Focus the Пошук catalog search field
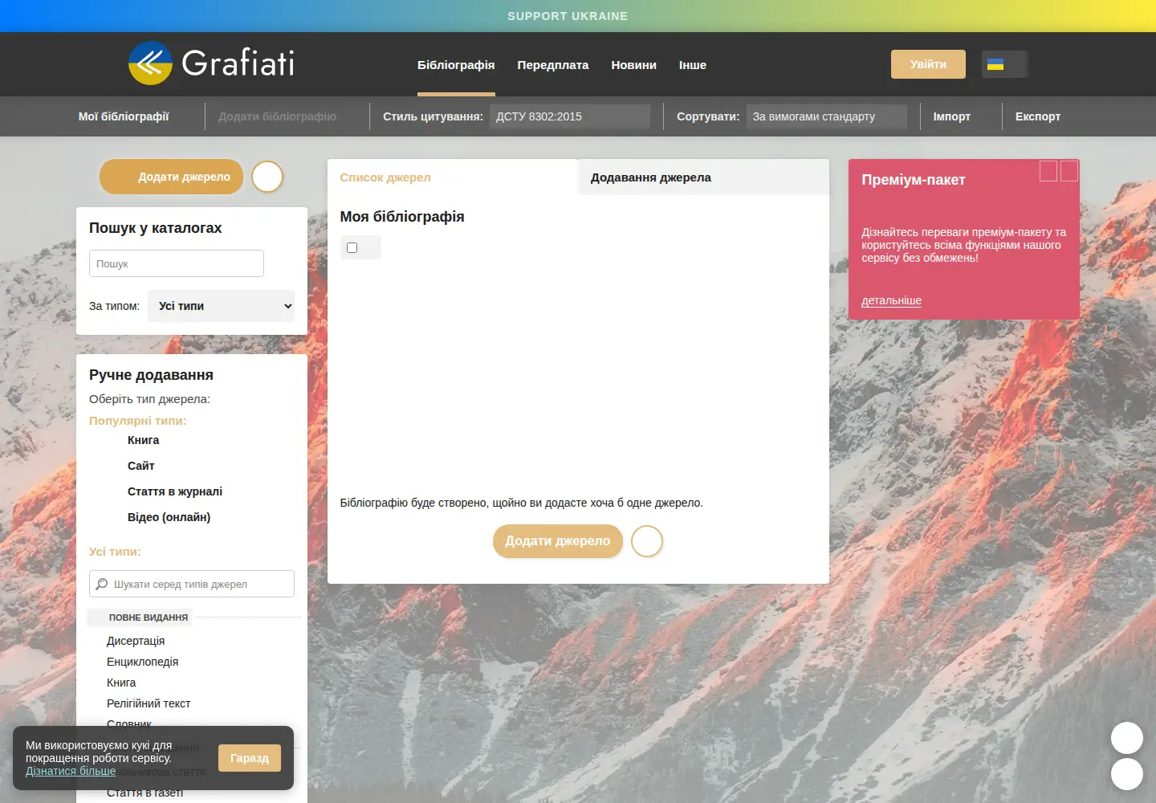 point(177,263)
